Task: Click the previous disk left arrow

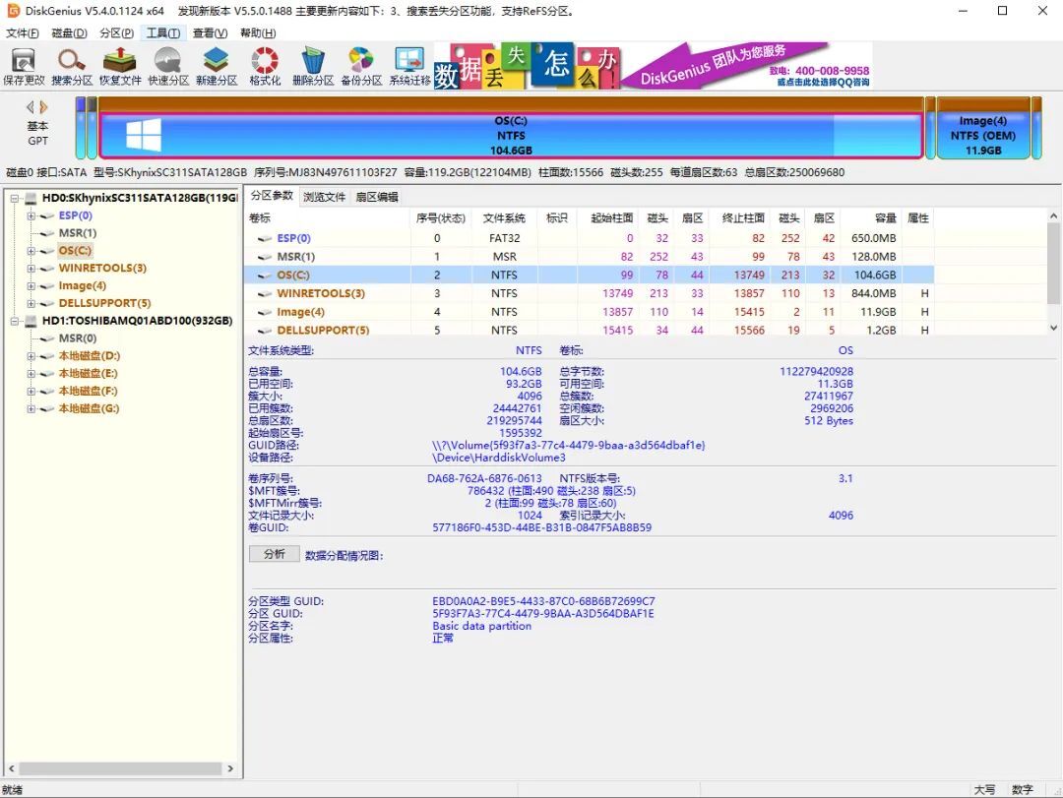Action: 30,107
